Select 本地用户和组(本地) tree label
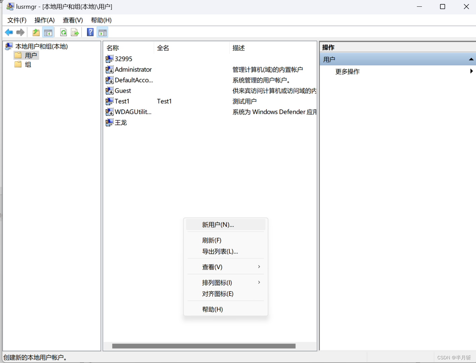This screenshot has width=476, height=363. [x=42, y=46]
